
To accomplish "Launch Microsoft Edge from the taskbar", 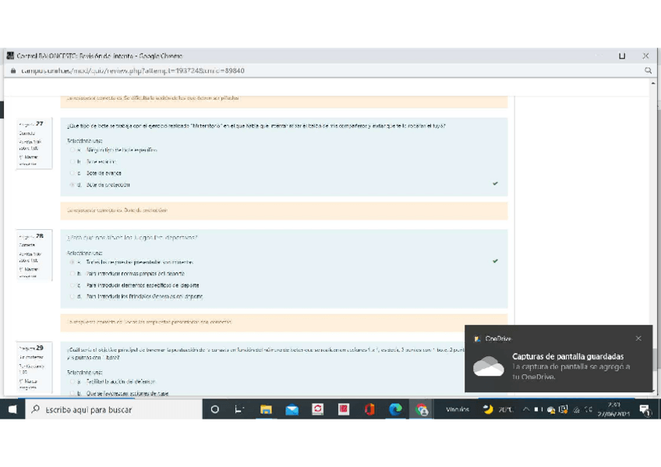I will click(x=395, y=409).
